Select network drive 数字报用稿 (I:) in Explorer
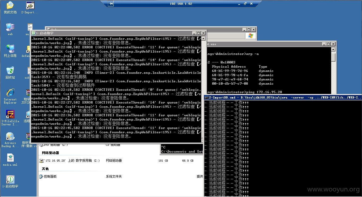 coord(69,161)
